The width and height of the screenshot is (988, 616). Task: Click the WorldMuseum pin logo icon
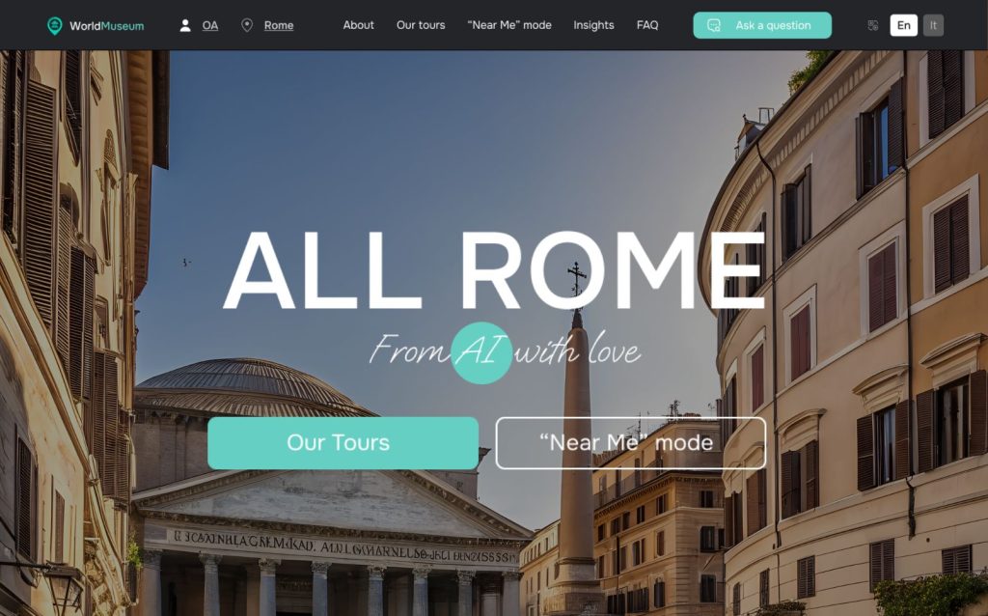point(55,26)
